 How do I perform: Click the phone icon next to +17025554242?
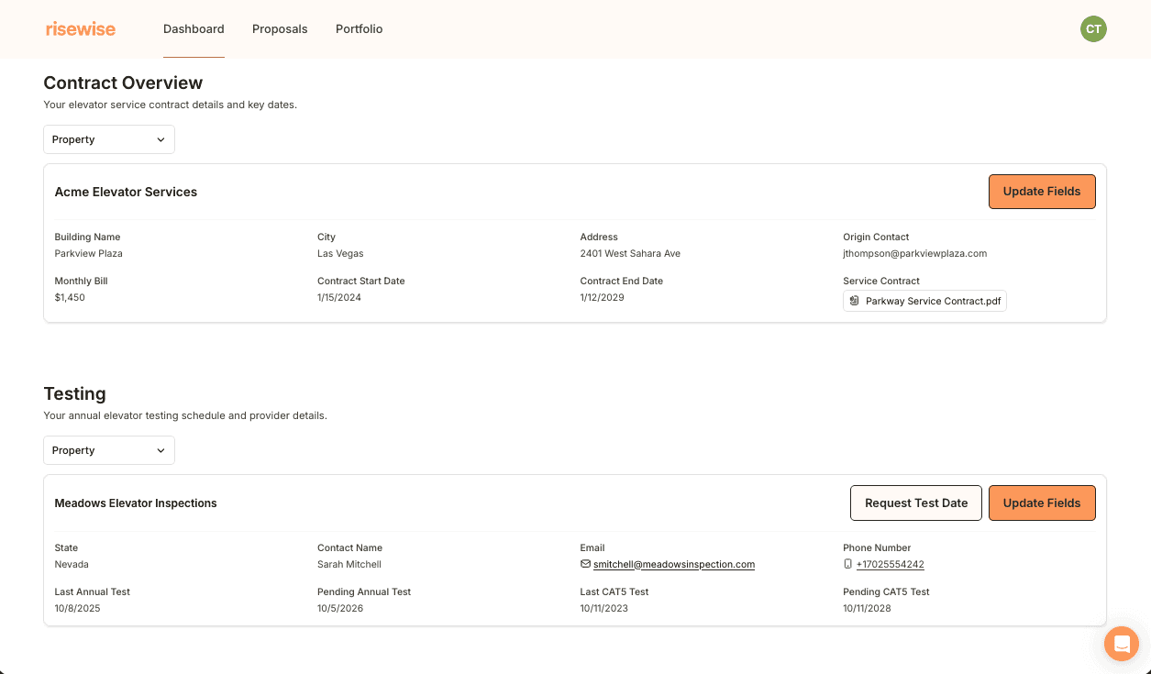[x=847, y=564]
